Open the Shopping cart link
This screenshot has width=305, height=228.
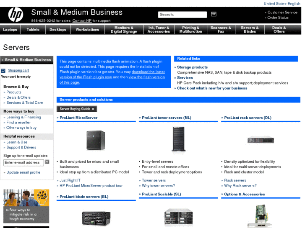pyautogui.click(x=18, y=70)
